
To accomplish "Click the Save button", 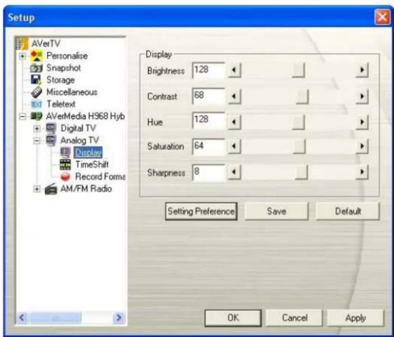I will click(276, 211).
